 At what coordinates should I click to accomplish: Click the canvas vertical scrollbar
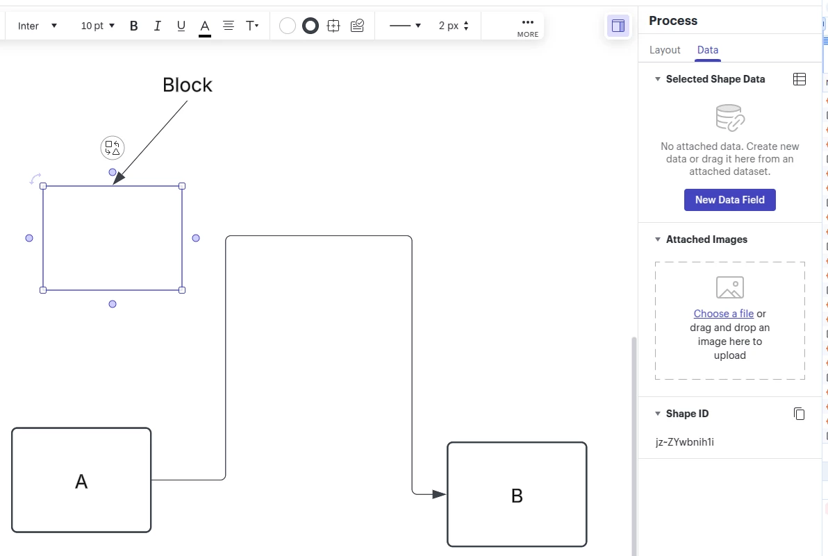(x=634, y=446)
